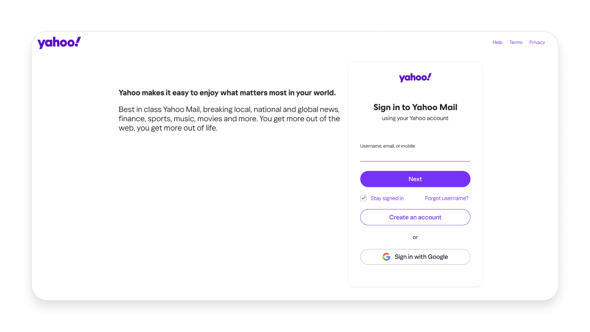Click the Yahoo logo inside the sign-in card

[415, 77]
